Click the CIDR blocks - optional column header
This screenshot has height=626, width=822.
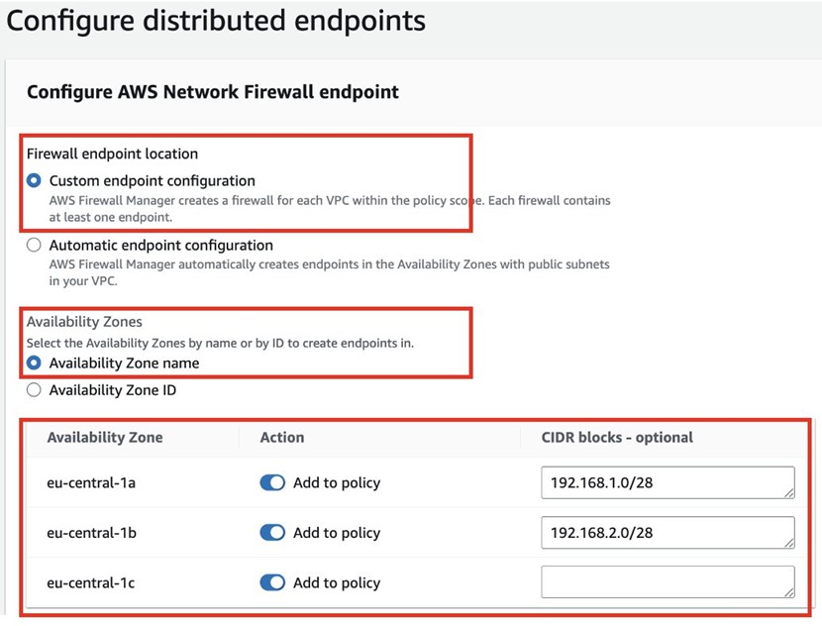click(617, 437)
